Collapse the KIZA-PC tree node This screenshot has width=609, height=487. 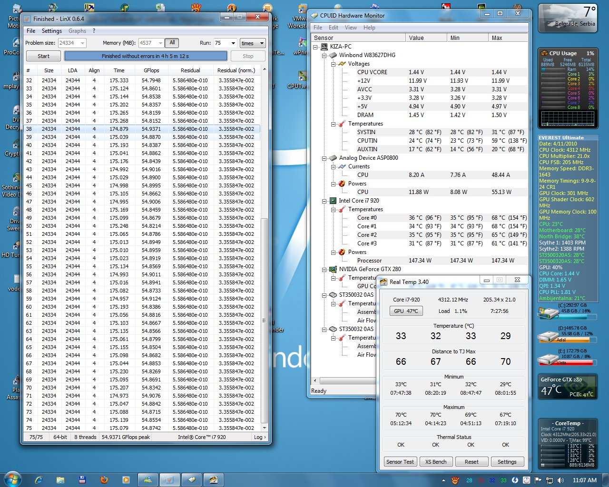tap(315, 47)
